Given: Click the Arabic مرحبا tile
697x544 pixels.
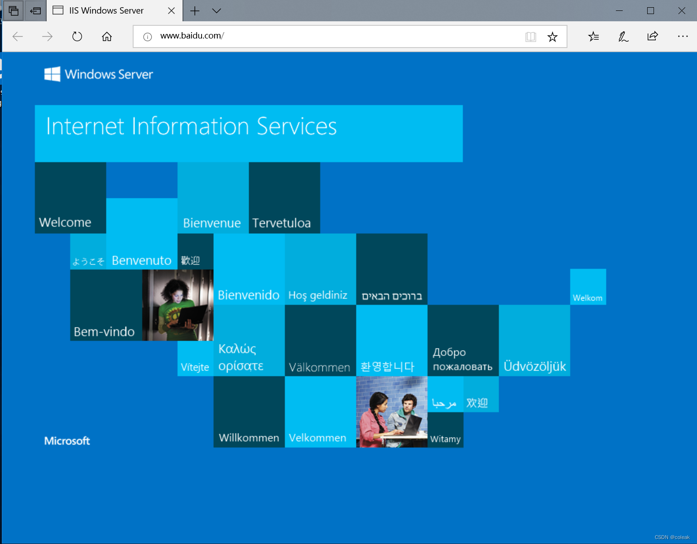Looking at the screenshot, I should click(446, 394).
